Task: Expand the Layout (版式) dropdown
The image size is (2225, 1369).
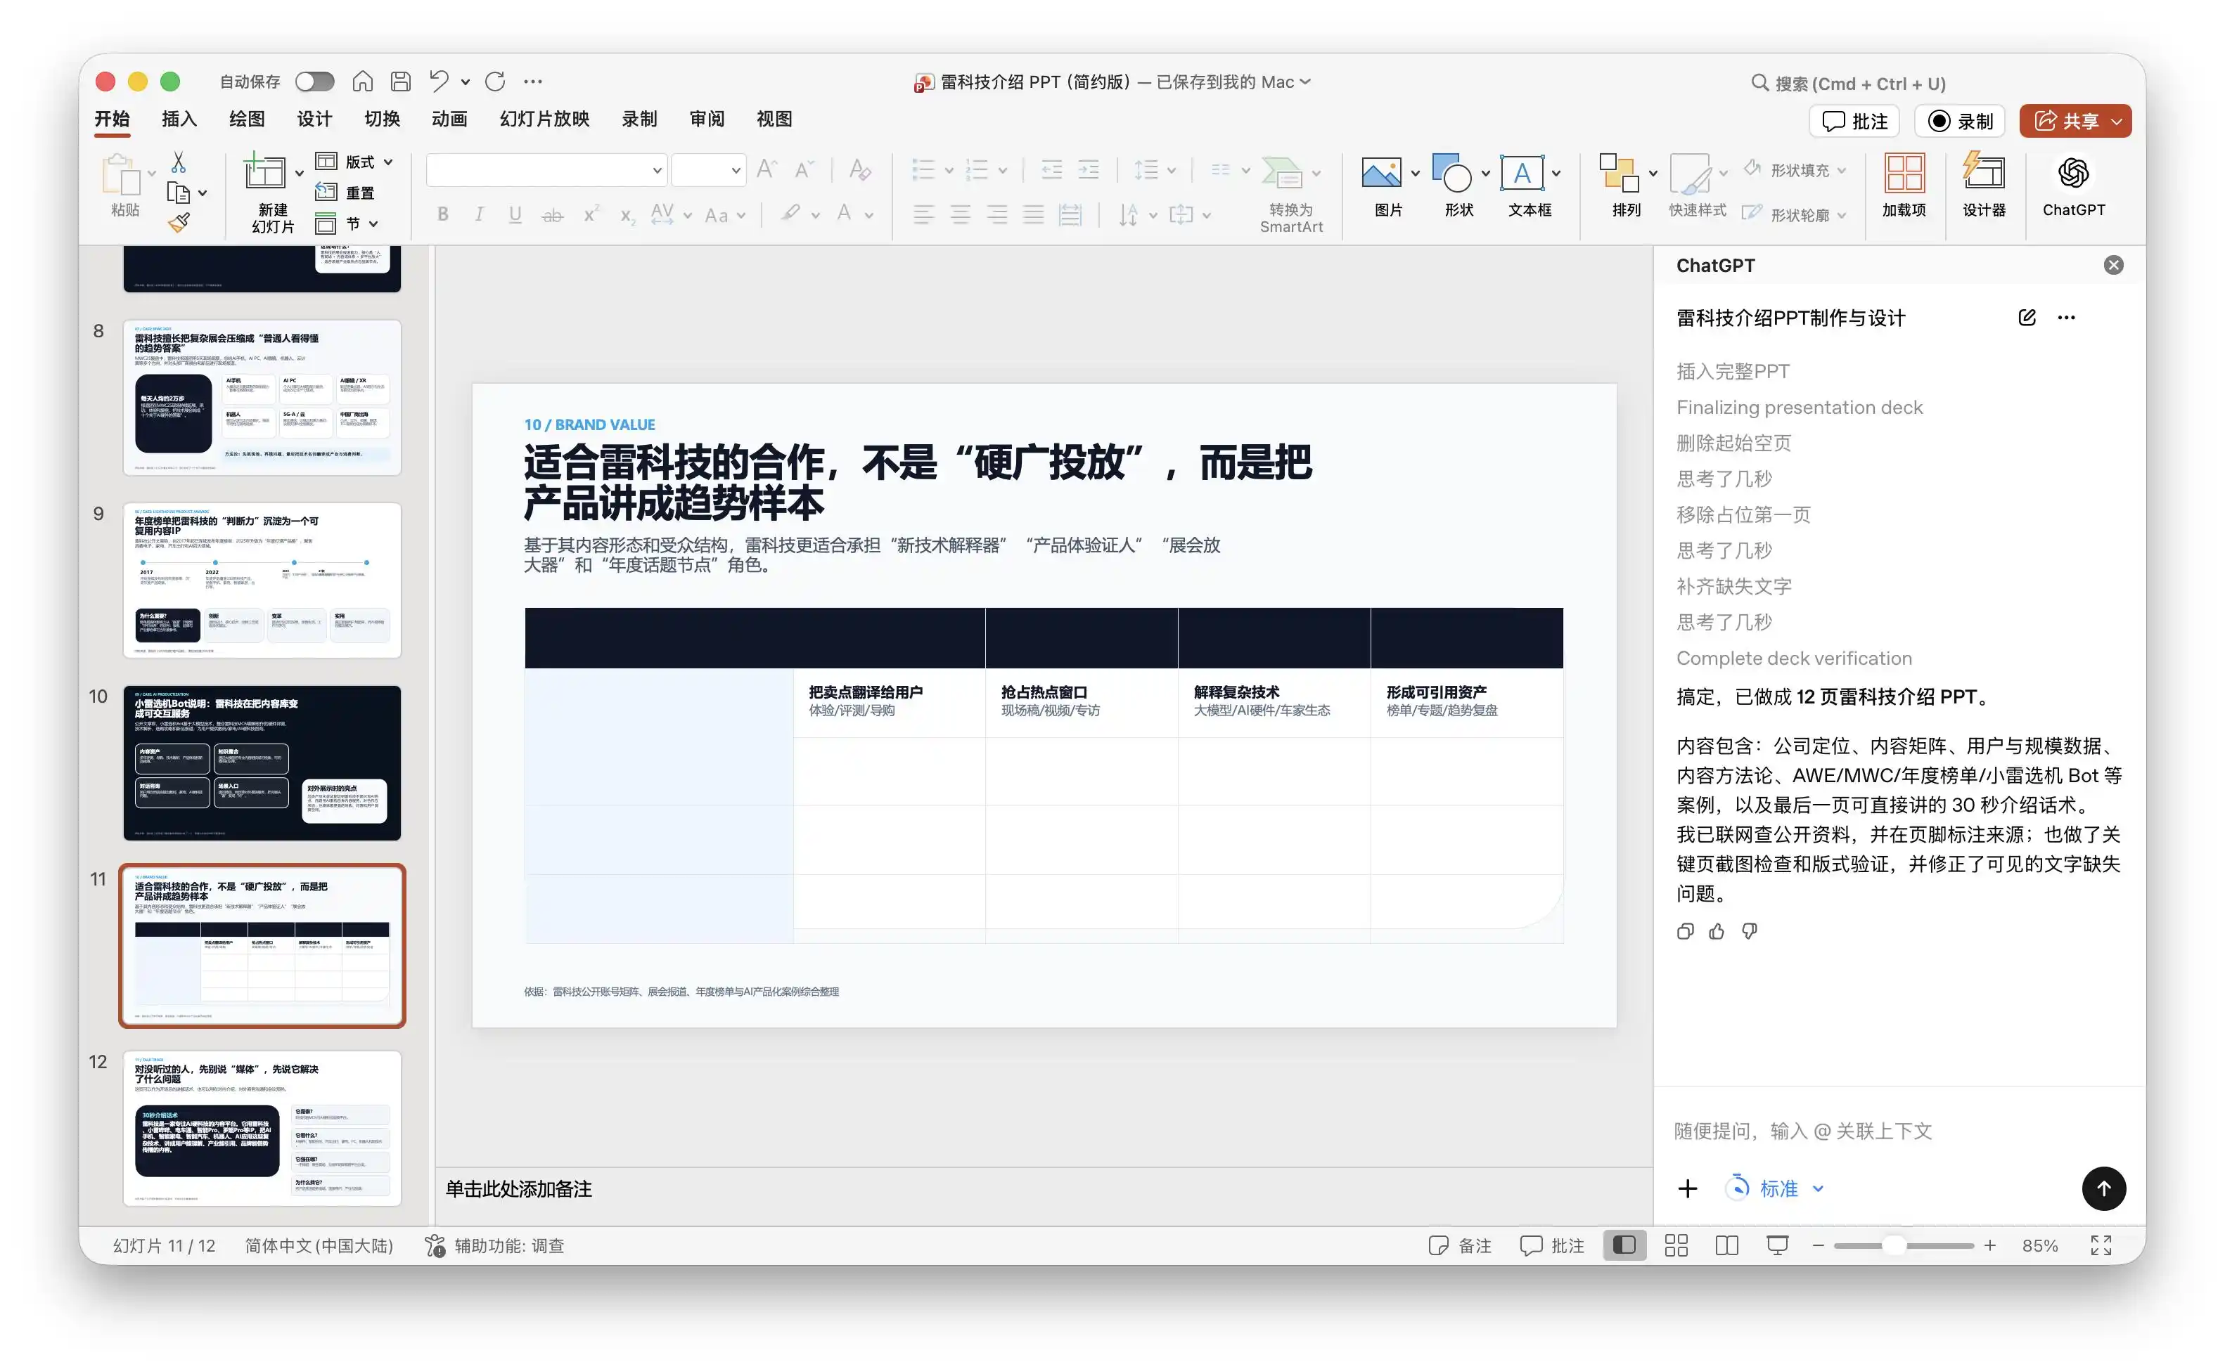Action: pyautogui.click(x=389, y=162)
